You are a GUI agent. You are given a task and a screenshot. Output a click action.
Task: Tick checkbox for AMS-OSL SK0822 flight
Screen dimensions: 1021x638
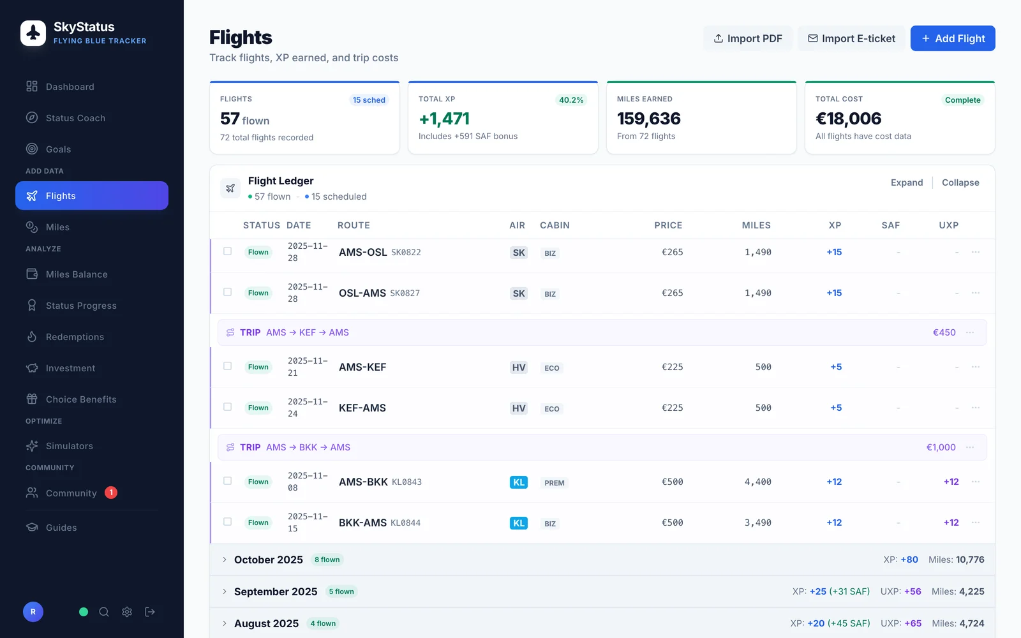coord(227,251)
